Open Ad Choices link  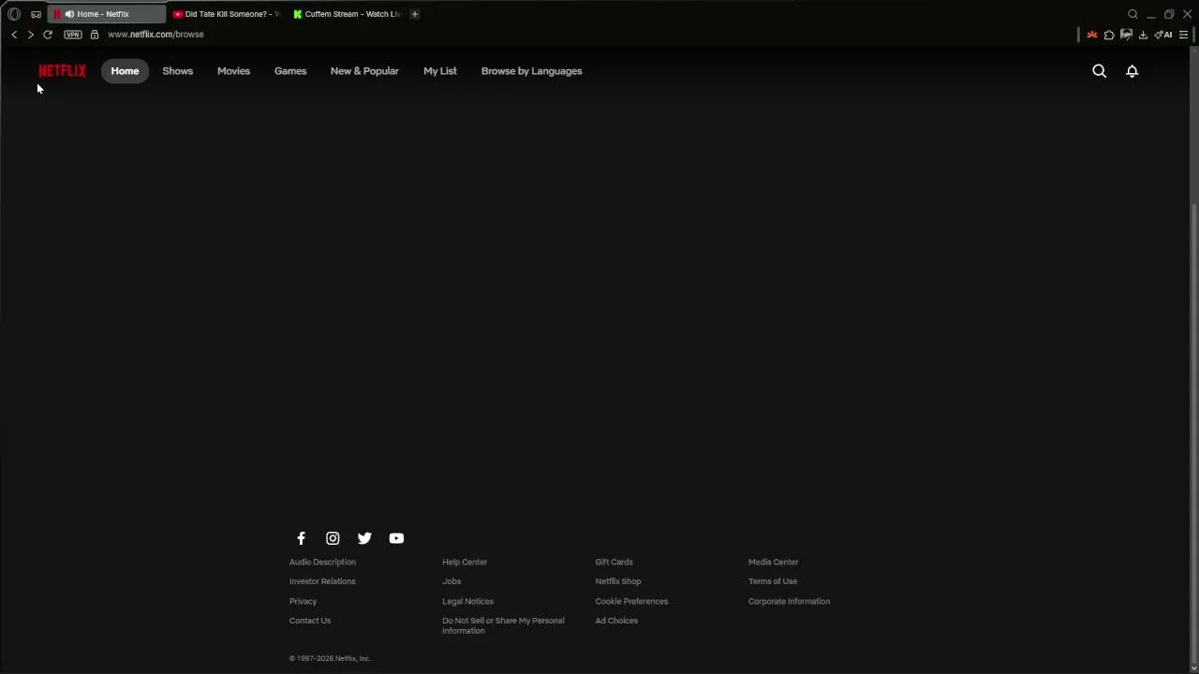(x=616, y=621)
